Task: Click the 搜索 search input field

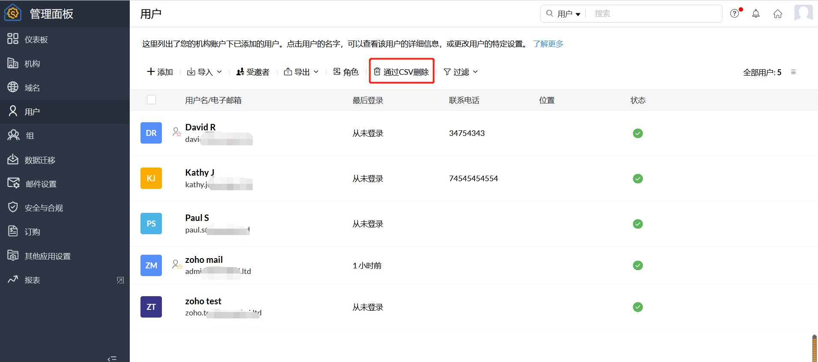Action: [x=655, y=14]
